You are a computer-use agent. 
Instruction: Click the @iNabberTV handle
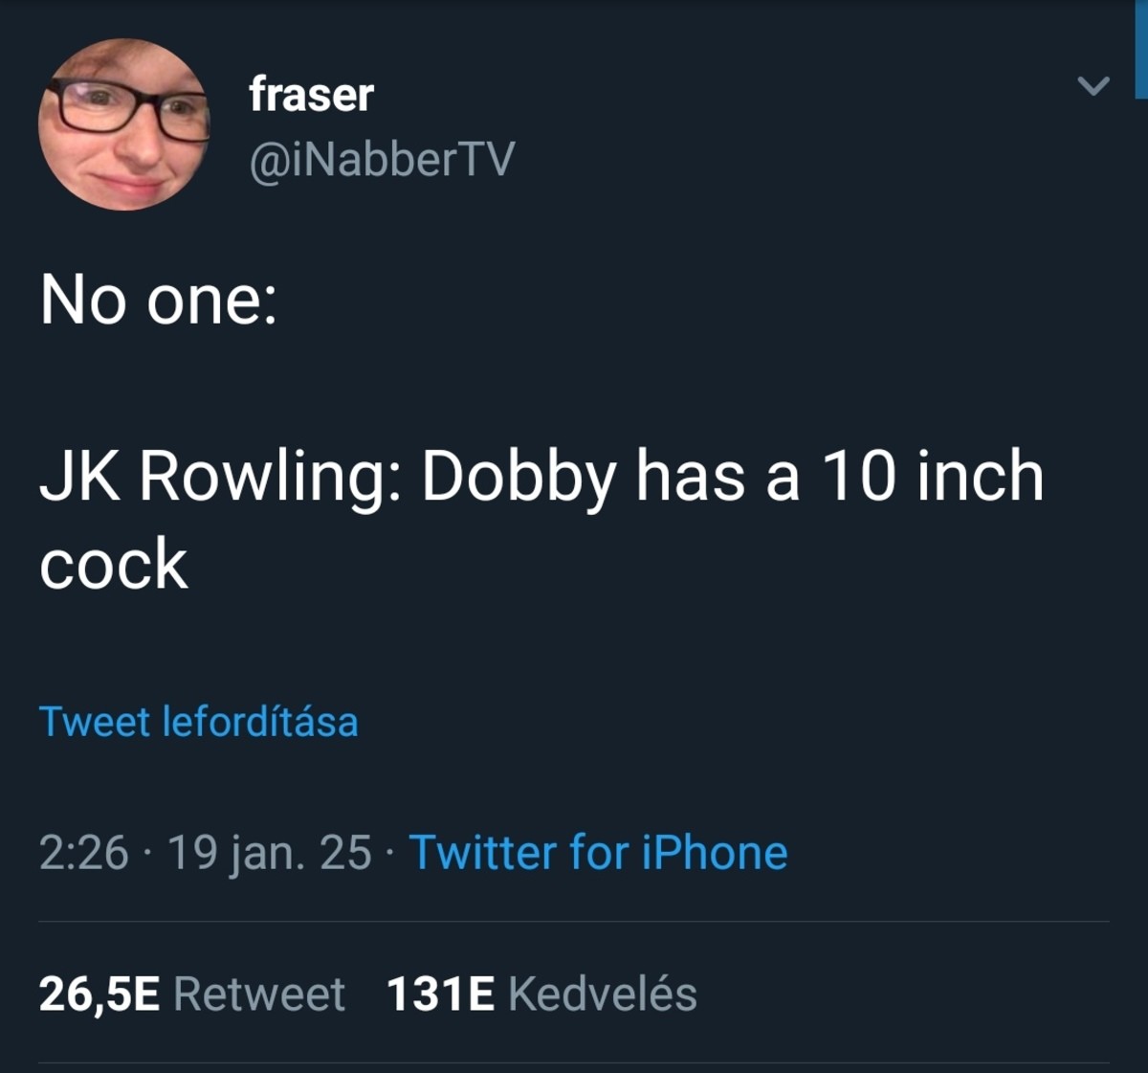click(x=382, y=159)
